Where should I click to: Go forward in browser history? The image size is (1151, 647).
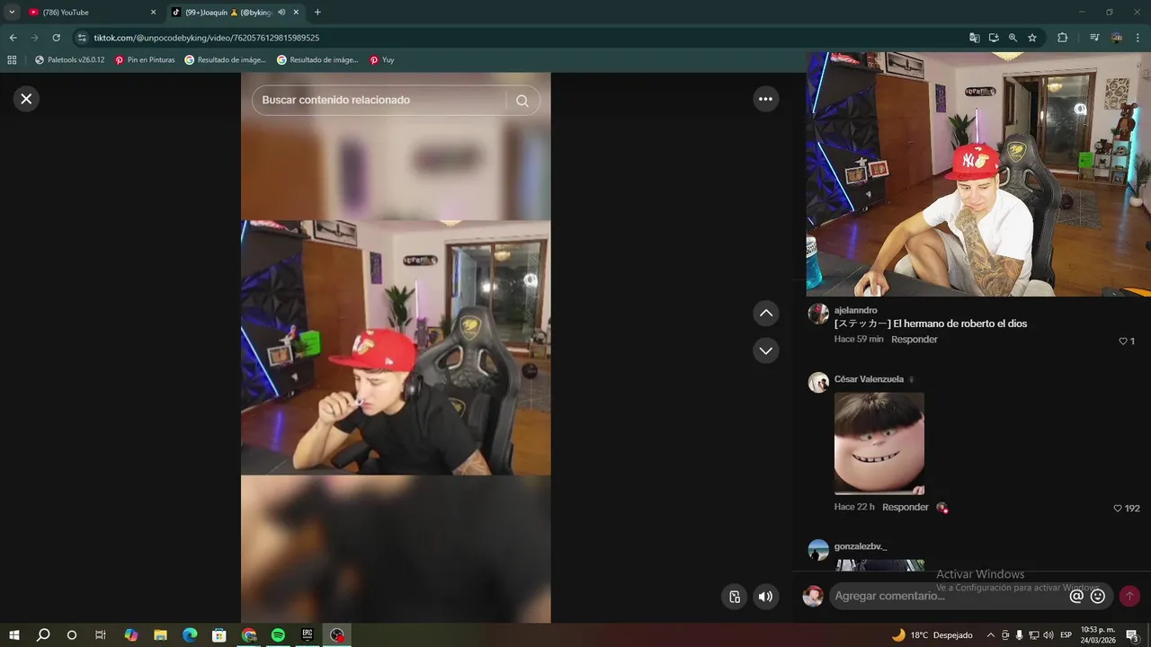[34, 38]
